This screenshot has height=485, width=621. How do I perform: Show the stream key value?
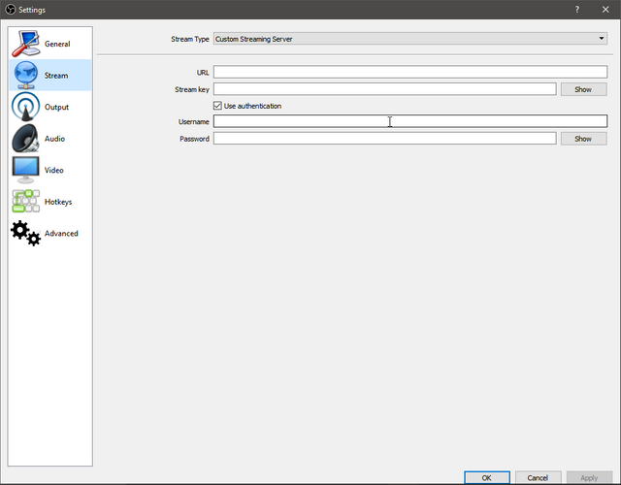tap(583, 89)
